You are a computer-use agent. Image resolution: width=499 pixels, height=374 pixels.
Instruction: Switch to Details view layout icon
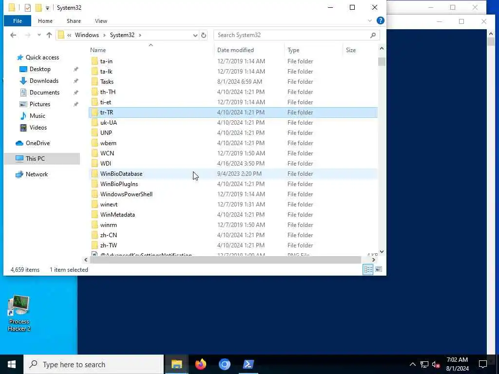click(368, 269)
